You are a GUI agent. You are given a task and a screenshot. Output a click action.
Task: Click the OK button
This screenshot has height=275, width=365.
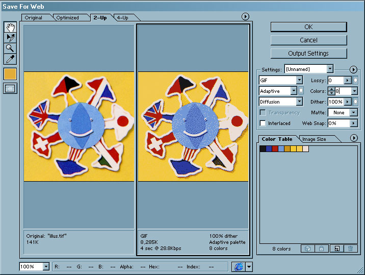(308, 27)
